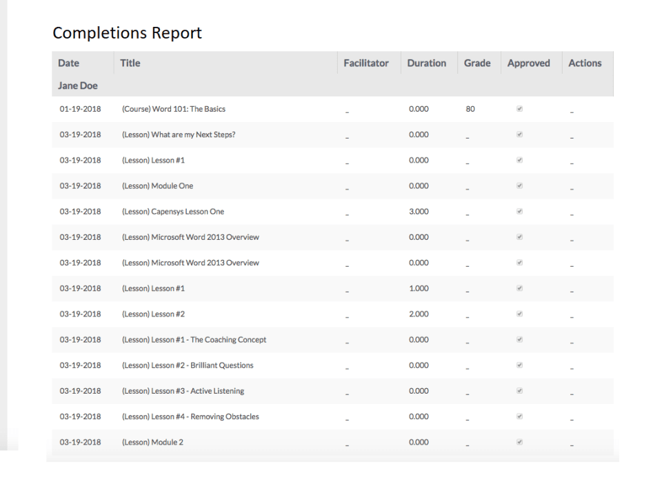Click the Facilitator column header
Image resolution: width=662 pixels, height=484 pixels.
click(x=366, y=63)
